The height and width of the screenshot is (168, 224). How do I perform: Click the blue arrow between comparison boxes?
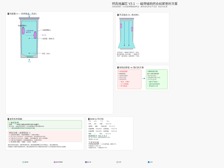144,78
